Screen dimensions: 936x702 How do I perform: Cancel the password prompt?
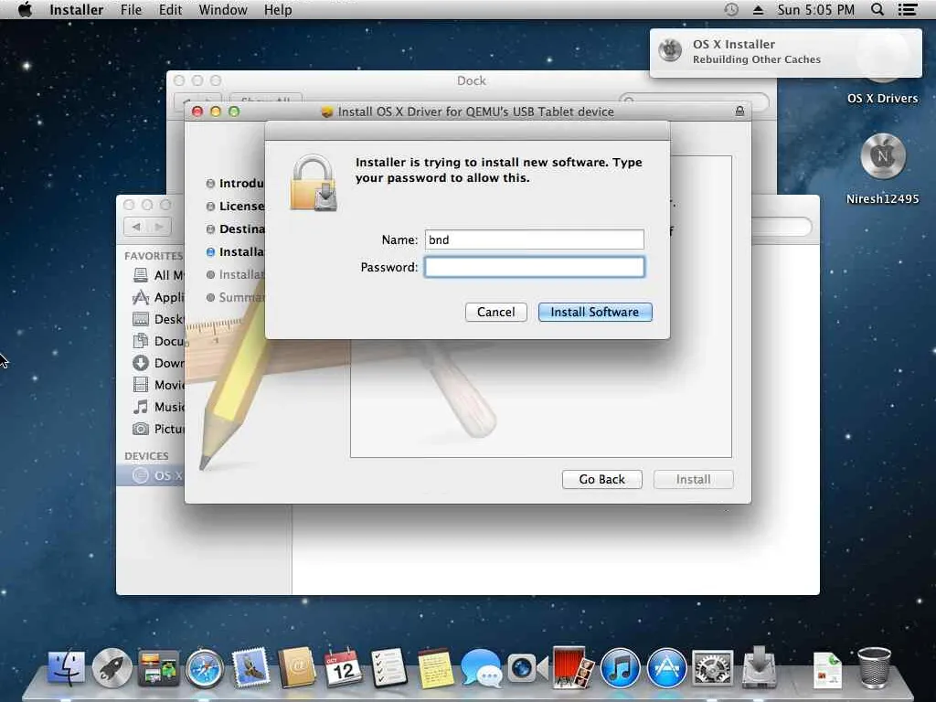point(496,312)
